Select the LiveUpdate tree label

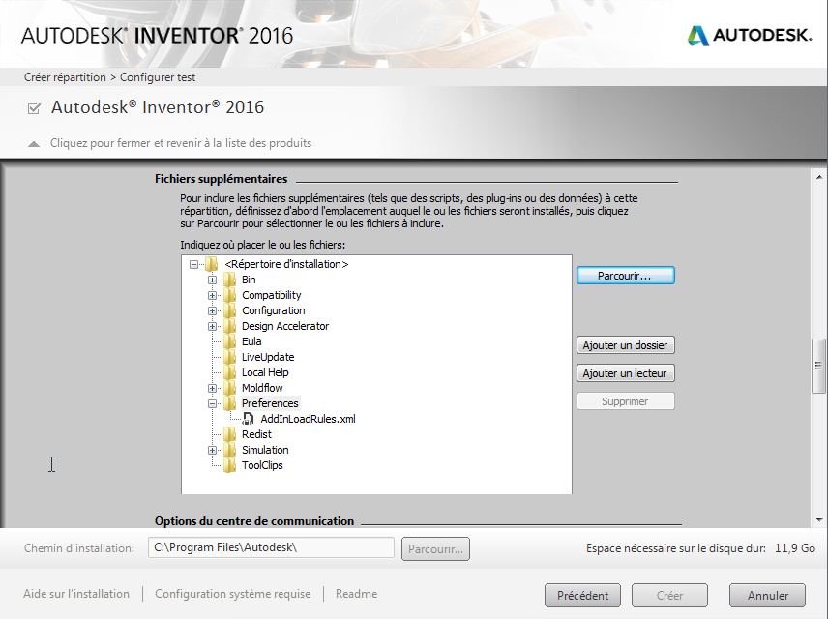(268, 357)
